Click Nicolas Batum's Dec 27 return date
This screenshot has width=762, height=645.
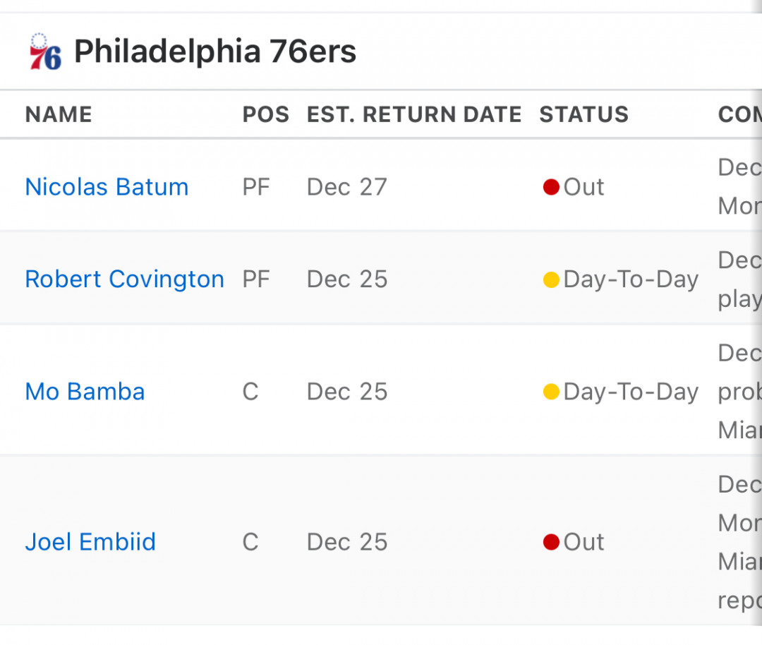pyautogui.click(x=347, y=187)
